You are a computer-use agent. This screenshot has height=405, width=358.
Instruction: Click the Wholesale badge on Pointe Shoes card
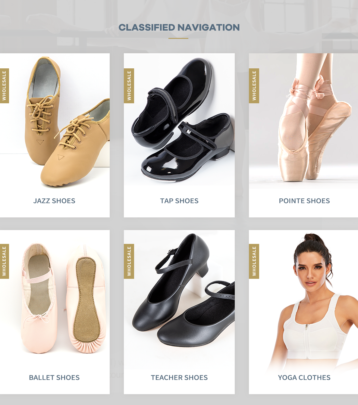click(254, 86)
